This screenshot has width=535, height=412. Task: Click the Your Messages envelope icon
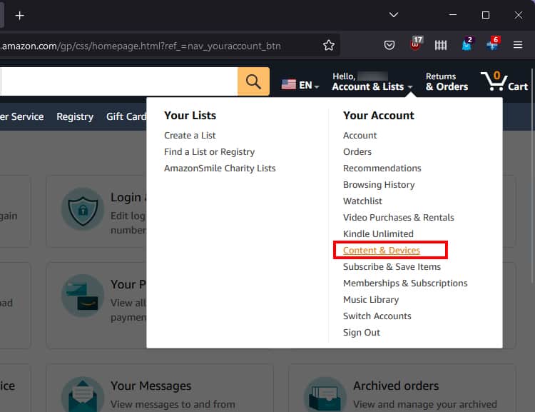(83, 395)
